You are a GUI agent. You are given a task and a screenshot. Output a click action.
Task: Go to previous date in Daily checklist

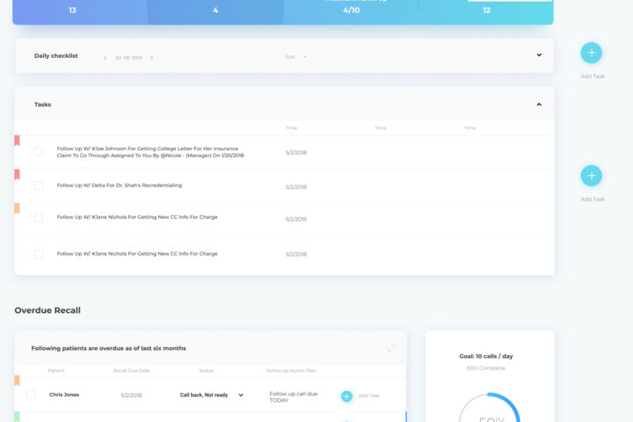coord(105,58)
